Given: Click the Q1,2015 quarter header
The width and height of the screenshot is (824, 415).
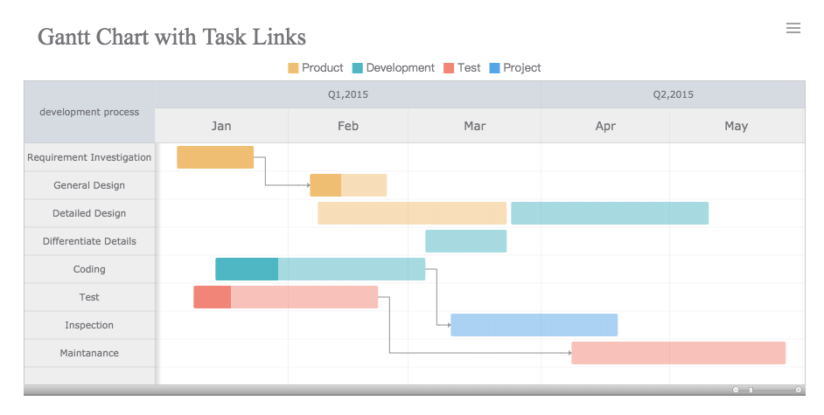Looking at the screenshot, I should 348,94.
